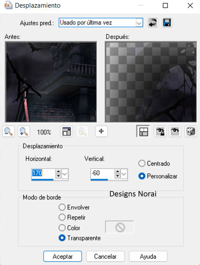Click the reset to default arrow icon
Image resolution: width=200 pixels, height=265 pixels.
pos(153,23)
